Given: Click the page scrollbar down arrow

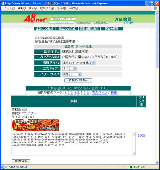Looking at the screenshot, I should pos(157,162).
